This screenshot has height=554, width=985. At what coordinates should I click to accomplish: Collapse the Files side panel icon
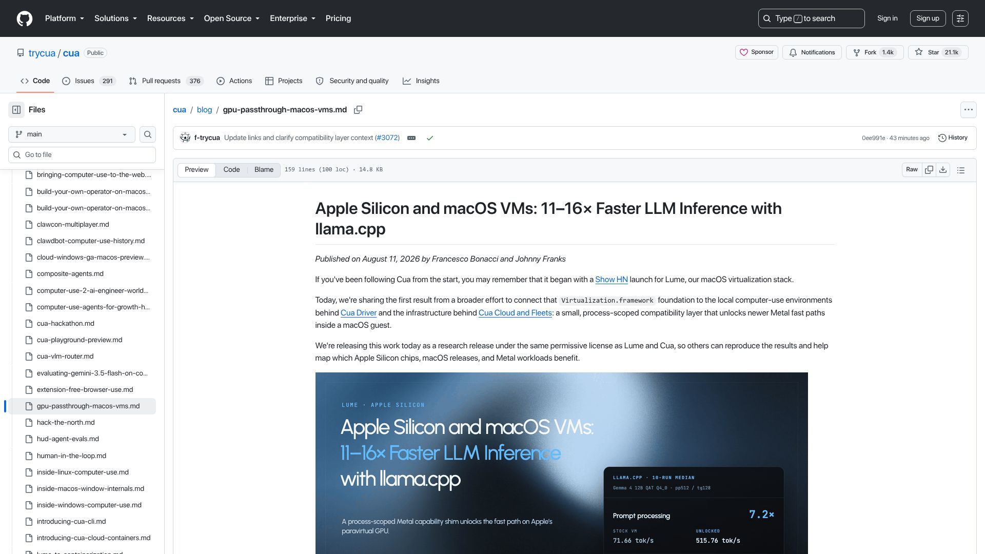16,110
